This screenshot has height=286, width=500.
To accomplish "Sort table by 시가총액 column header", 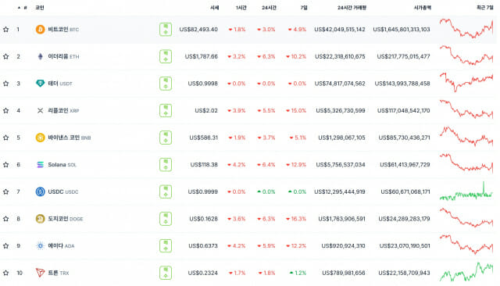I will 422,7.
